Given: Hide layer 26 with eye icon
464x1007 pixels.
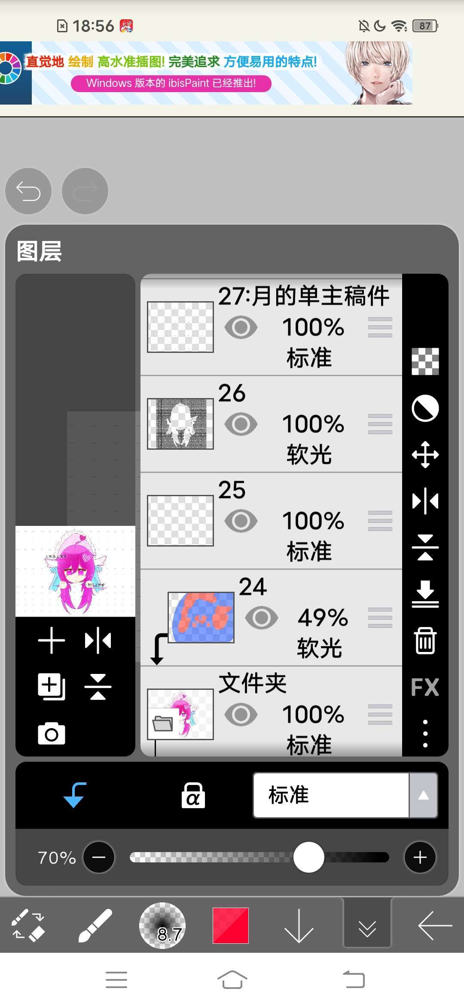Looking at the screenshot, I should (241, 424).
